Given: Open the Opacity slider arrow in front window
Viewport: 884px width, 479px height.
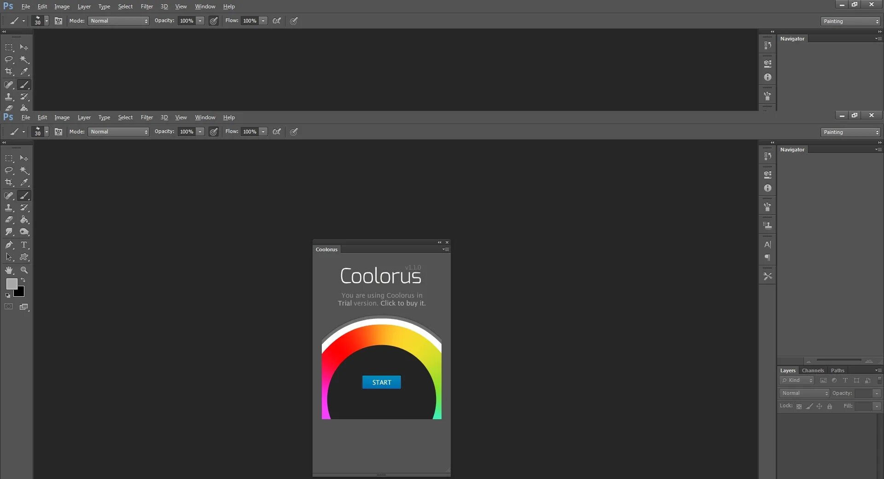Looking at the screenshot, I should click(200, 132).
